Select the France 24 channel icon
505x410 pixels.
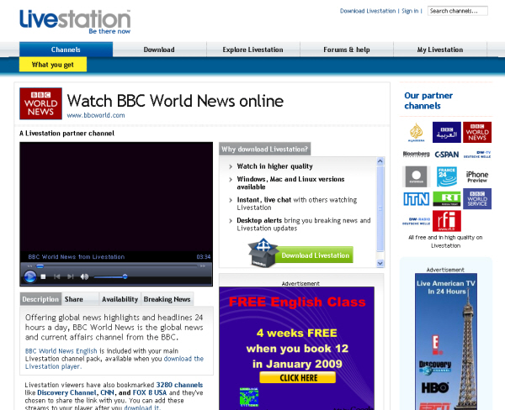point(447,176)
